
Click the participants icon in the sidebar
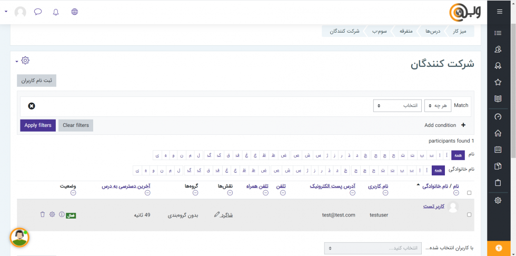(x=498, y=50)
